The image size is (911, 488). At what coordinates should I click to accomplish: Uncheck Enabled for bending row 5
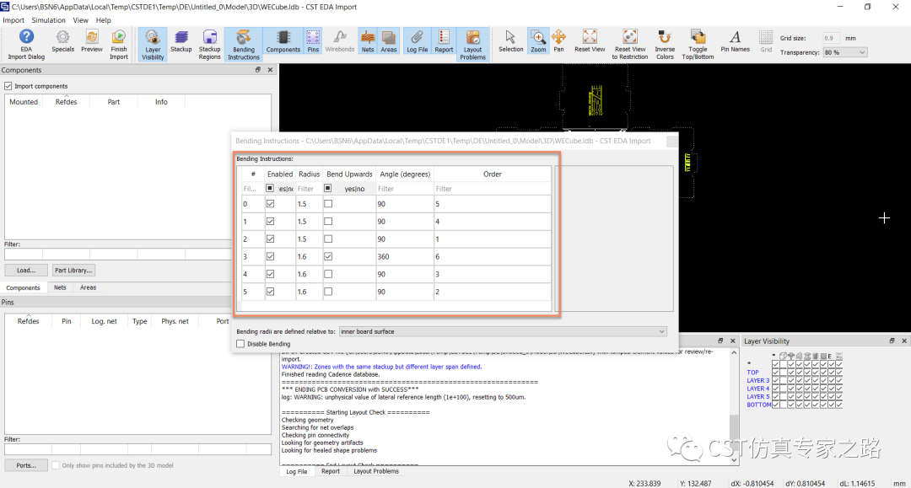(x=270, y=292)
